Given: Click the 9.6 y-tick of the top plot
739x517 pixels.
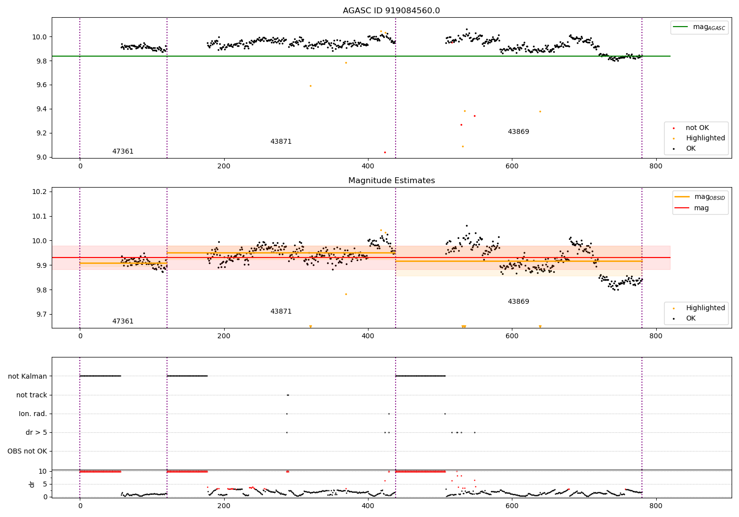Looking at the screenshot, I should [x=41, y=85].
